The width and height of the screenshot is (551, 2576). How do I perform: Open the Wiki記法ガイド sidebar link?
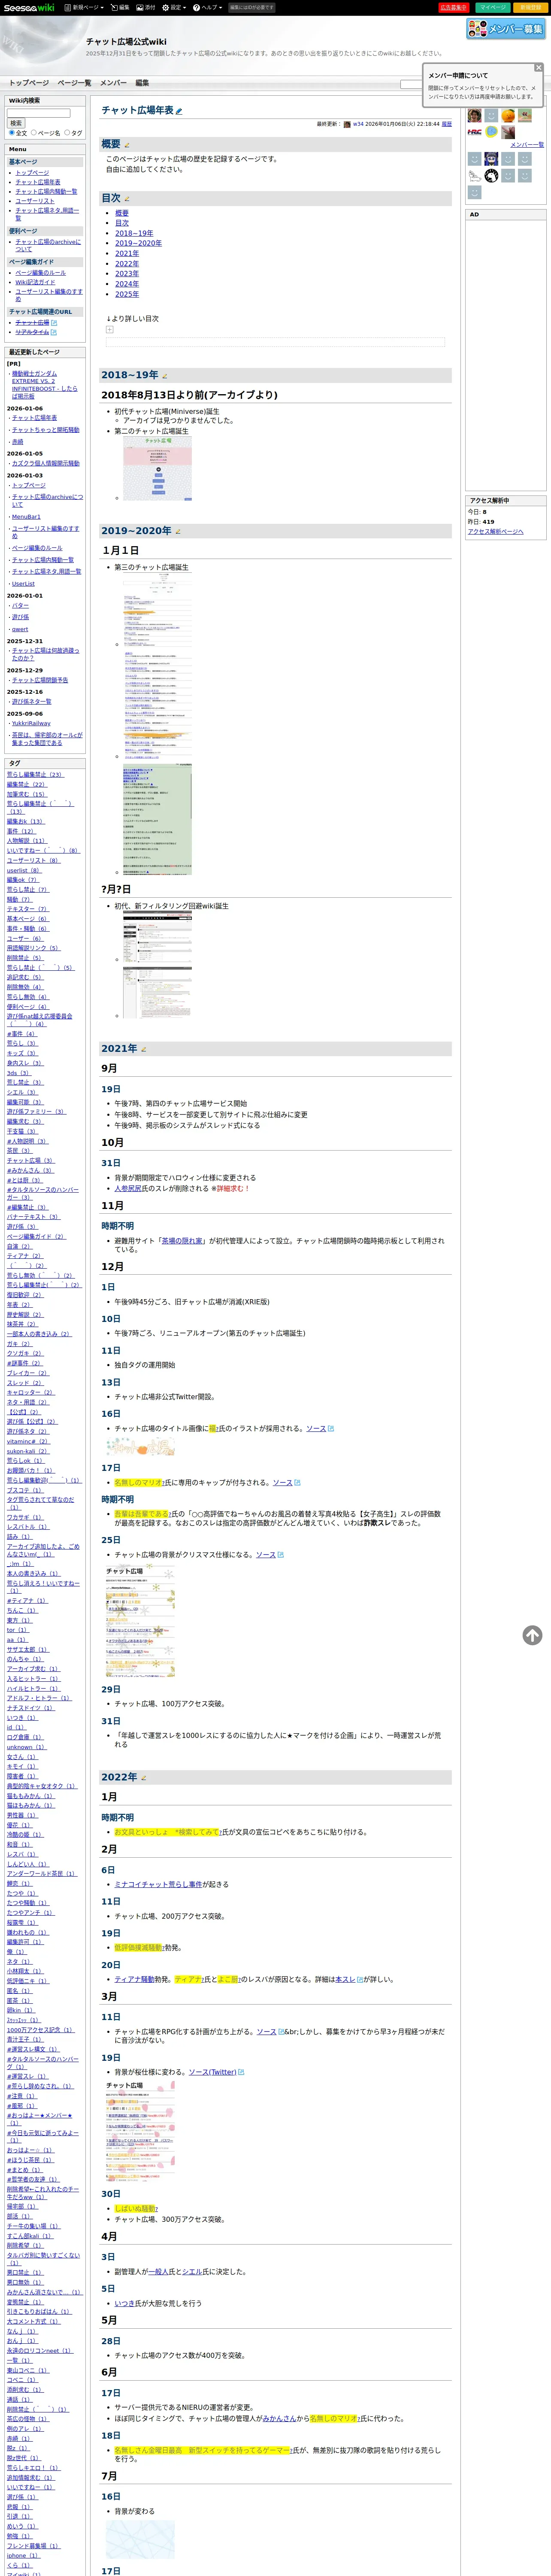coord(35,282)
